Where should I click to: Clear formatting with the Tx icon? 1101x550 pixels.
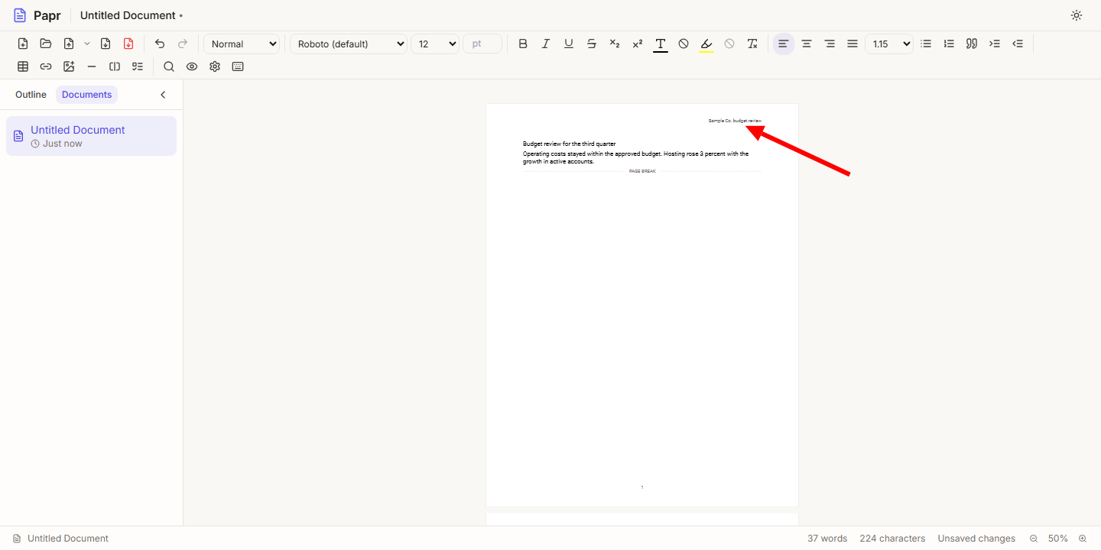pos(752,44)
